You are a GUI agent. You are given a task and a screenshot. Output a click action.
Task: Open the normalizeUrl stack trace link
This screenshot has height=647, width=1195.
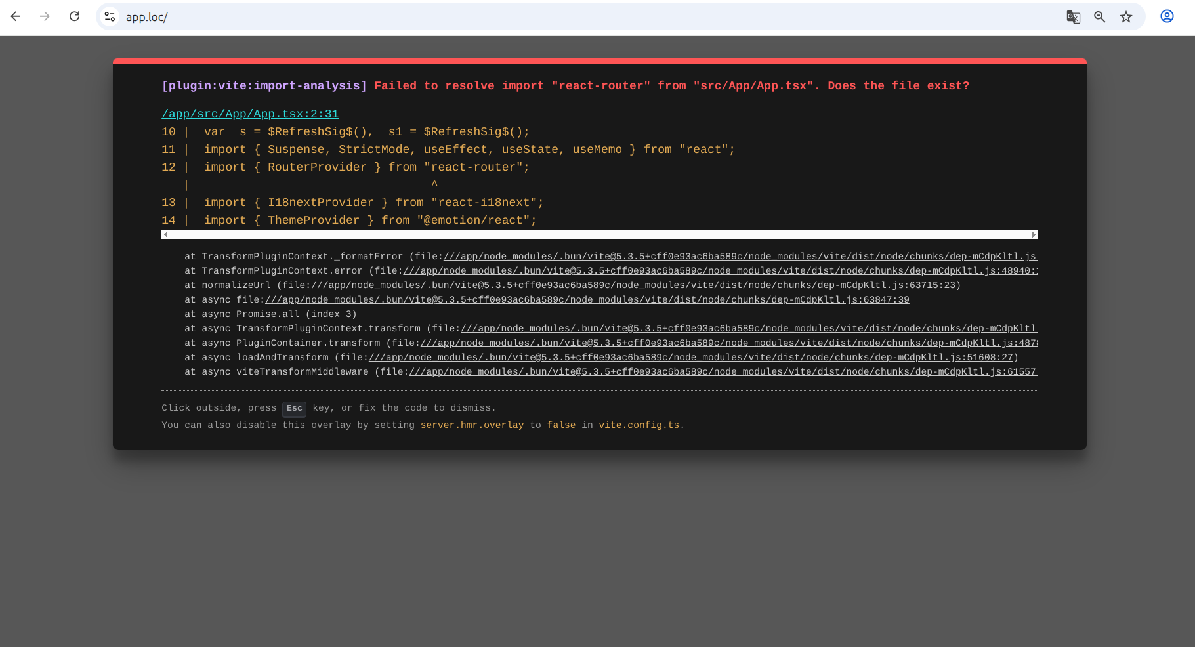tap(633, 285)
